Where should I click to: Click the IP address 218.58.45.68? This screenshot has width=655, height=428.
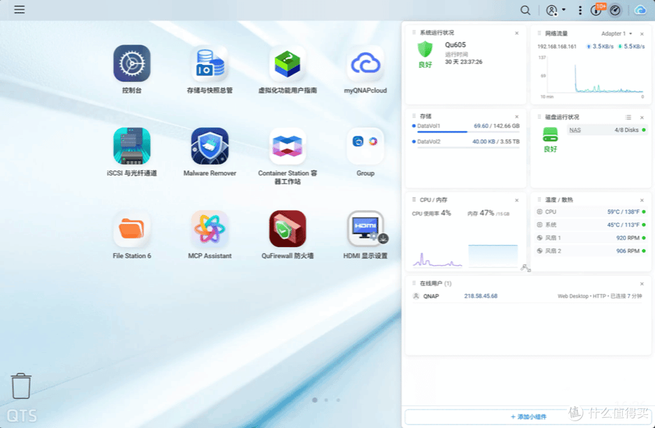[x=480, y=296]
